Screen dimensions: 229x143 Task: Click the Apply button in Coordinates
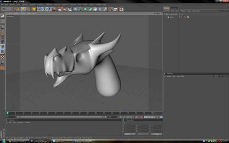[156, 134]
